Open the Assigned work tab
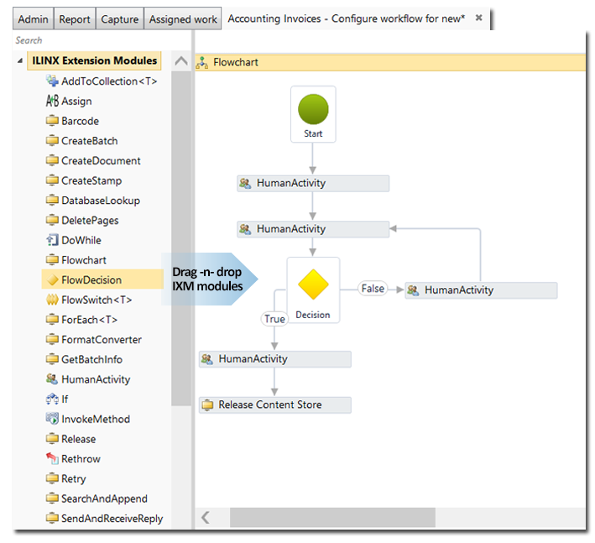This screenshot has height=543, width=595. [x=183, y=19]
